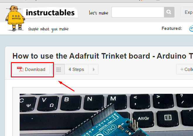Focus the let's make search field
Image resolution: width=193 pixels, height=136 pixels.
click(x=138, y=12)
